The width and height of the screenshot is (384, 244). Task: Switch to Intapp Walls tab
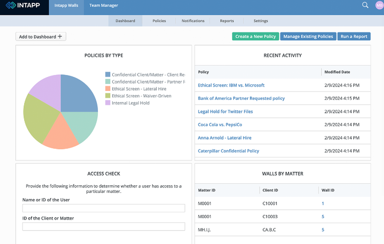point(66,5)
